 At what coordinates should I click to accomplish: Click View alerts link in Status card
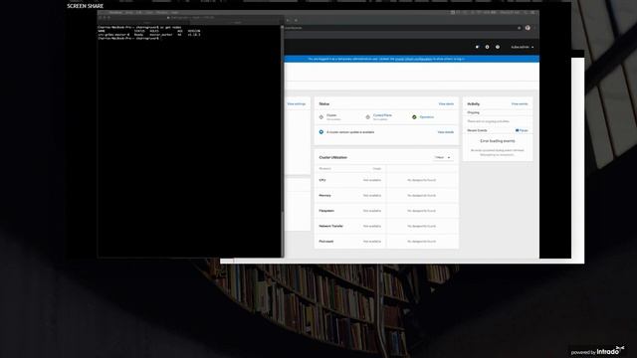446,103
